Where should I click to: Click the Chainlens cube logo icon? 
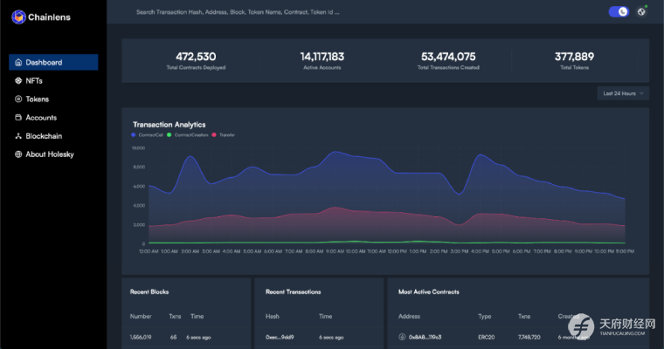pyautogui.click(x=18, y=17)
